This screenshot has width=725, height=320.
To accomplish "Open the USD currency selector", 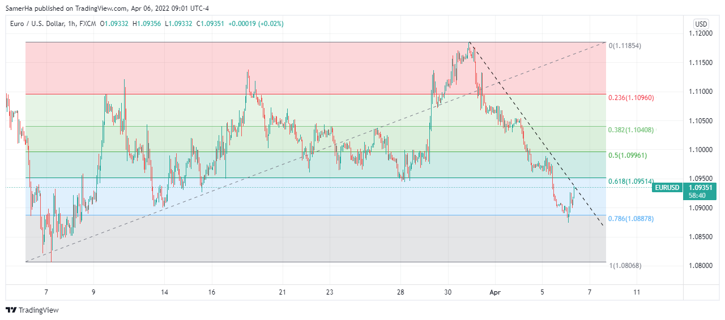I will pyautogui.click(x=701, y=24).
